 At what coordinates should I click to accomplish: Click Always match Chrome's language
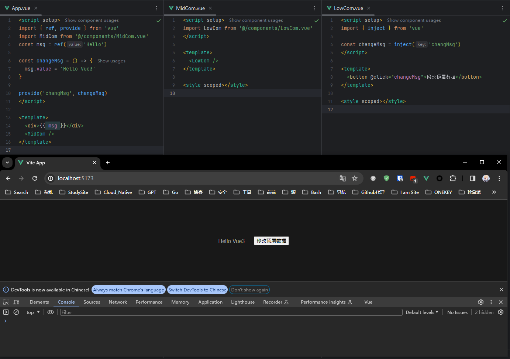point(128,290)
